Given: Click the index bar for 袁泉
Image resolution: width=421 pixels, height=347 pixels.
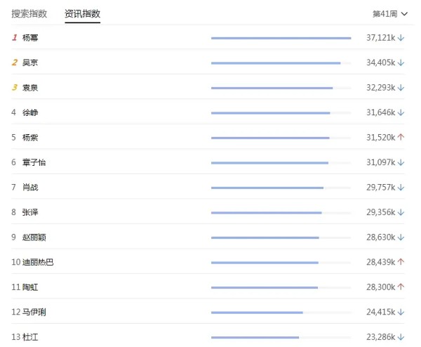Looking at the screenshot, I should 281,88.
